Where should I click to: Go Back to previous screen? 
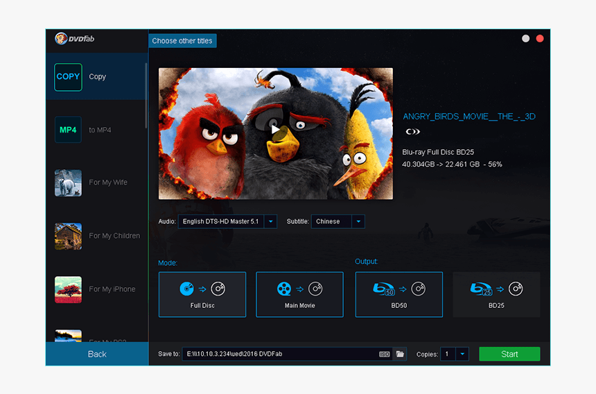click(97, 354)
